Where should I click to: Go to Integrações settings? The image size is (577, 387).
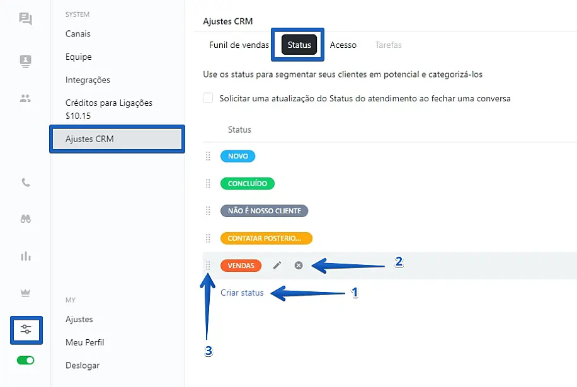88,80
